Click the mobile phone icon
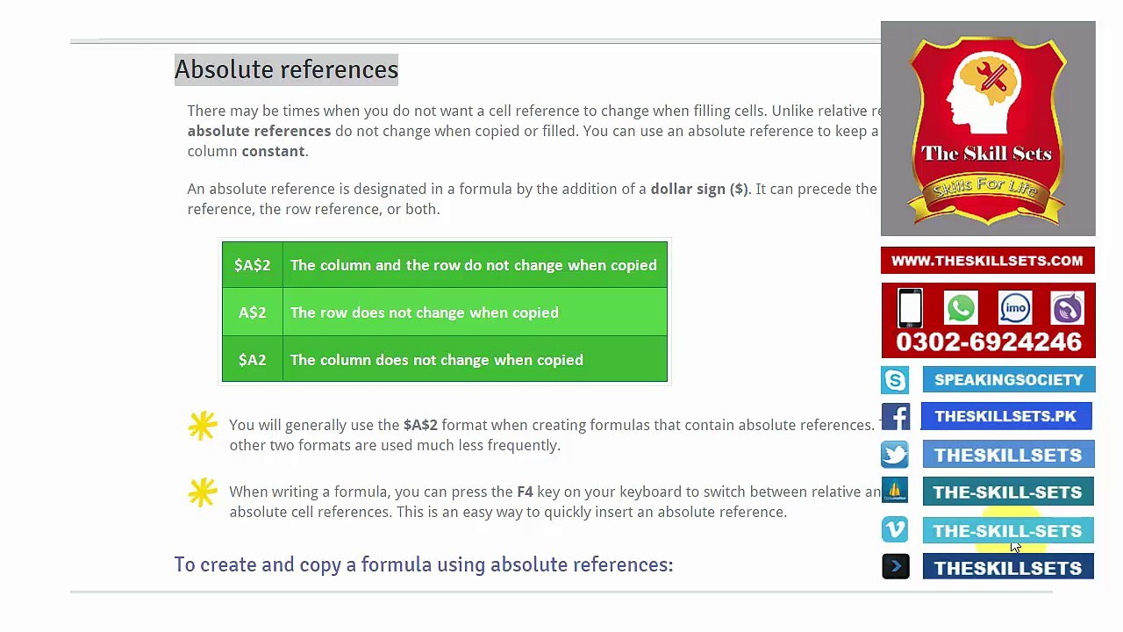1123x632 pixels. (910, 308)
